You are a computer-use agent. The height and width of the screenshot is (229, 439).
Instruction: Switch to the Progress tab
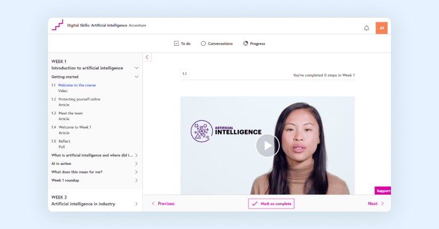[x=257, y=44]
